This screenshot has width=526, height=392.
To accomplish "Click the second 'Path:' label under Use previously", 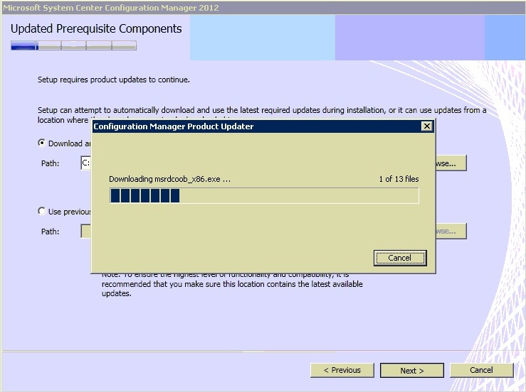I will pyautogui.click(x=50, y=232).
